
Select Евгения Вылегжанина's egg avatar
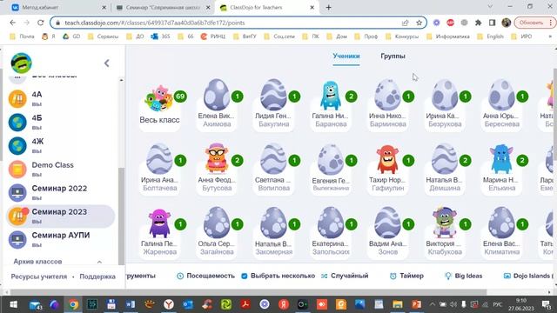click(331, 159)
